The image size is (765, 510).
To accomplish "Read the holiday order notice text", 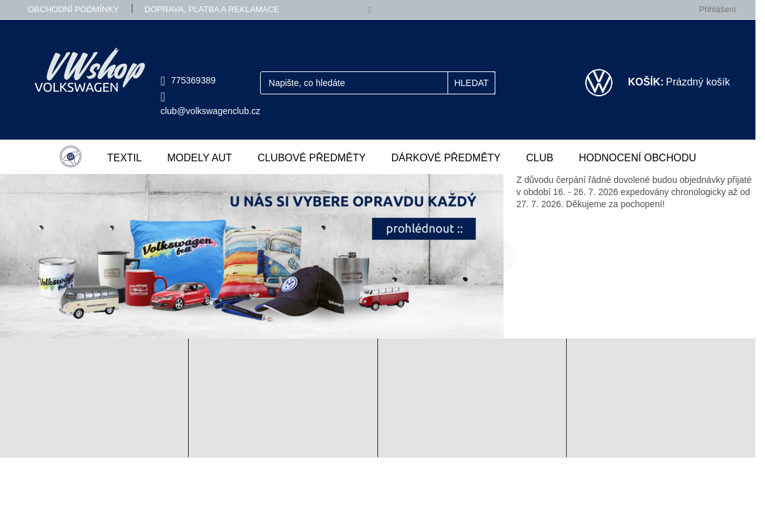I will click(x=634, y=192).
